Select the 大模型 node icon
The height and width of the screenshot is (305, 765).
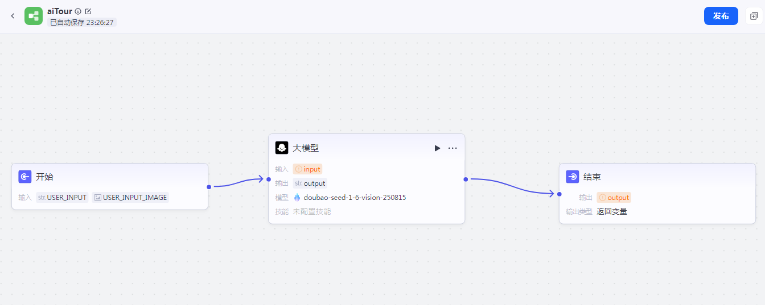282,148
